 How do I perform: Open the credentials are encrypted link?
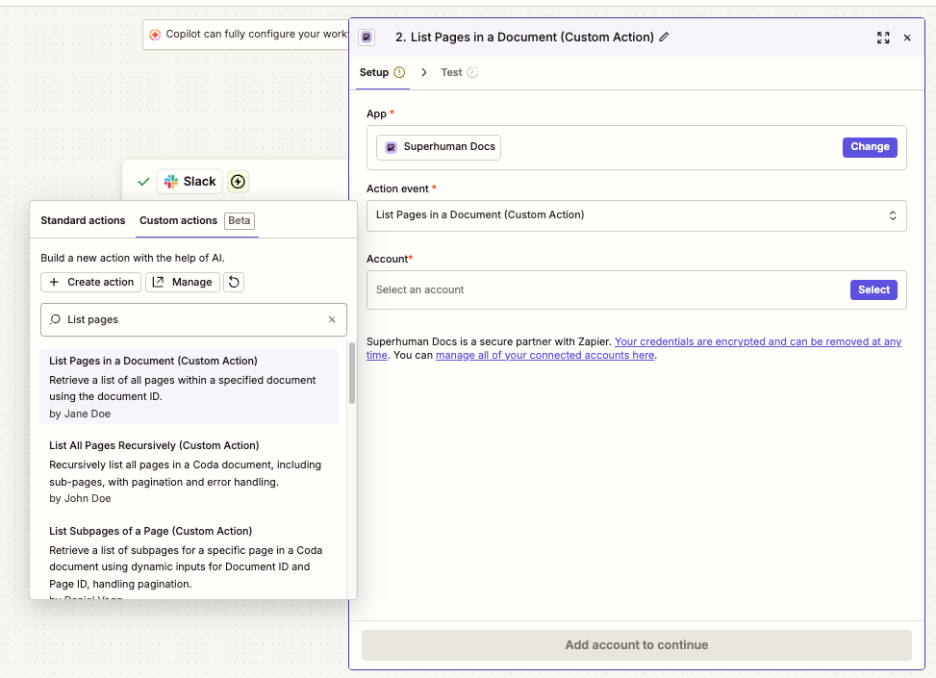click(x=758, y=342)
